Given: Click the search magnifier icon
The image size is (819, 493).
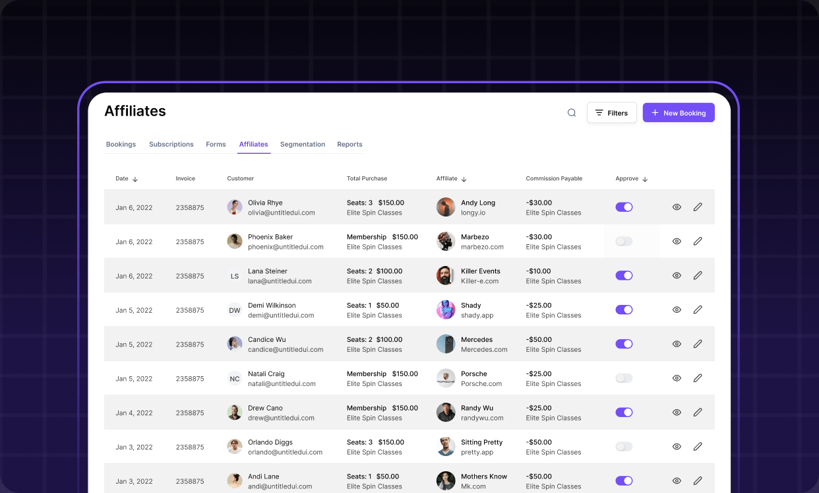Looking at the screenshot, I should [572, 113].
